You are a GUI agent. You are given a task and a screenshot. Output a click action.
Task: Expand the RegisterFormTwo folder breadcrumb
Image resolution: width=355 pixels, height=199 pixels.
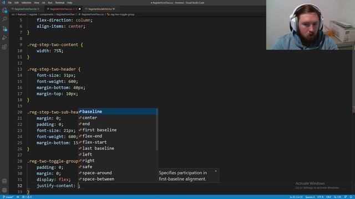point(65,14)
